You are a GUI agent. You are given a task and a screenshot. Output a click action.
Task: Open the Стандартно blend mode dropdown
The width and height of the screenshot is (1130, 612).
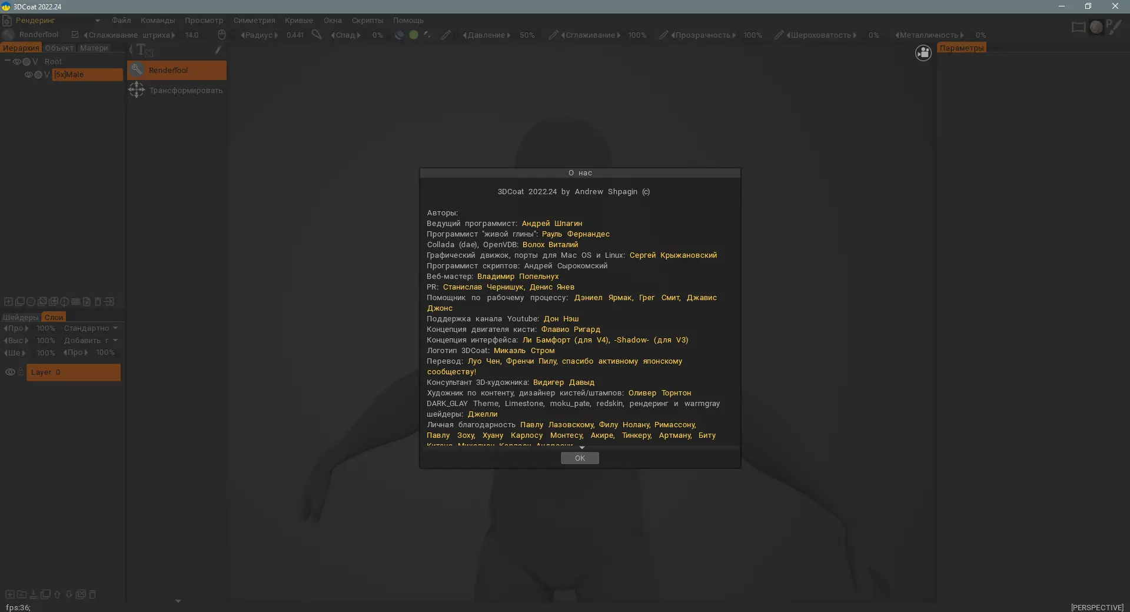click(91, 328)
